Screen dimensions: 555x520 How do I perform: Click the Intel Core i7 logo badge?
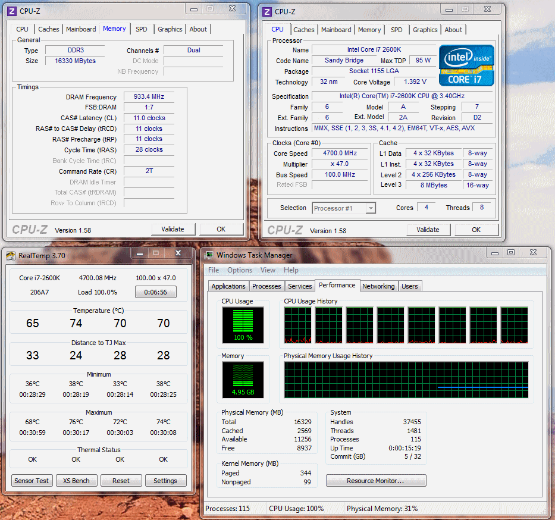(466, 65)
